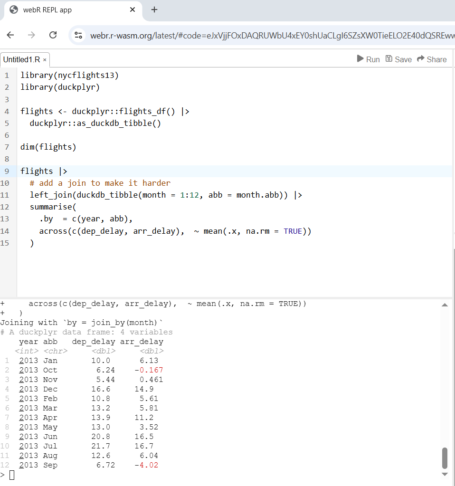This screenshot has height=486, width=455.
Task: Click console scrollbar up arrow
Action: pyautogui.click(x=445, y=305)
